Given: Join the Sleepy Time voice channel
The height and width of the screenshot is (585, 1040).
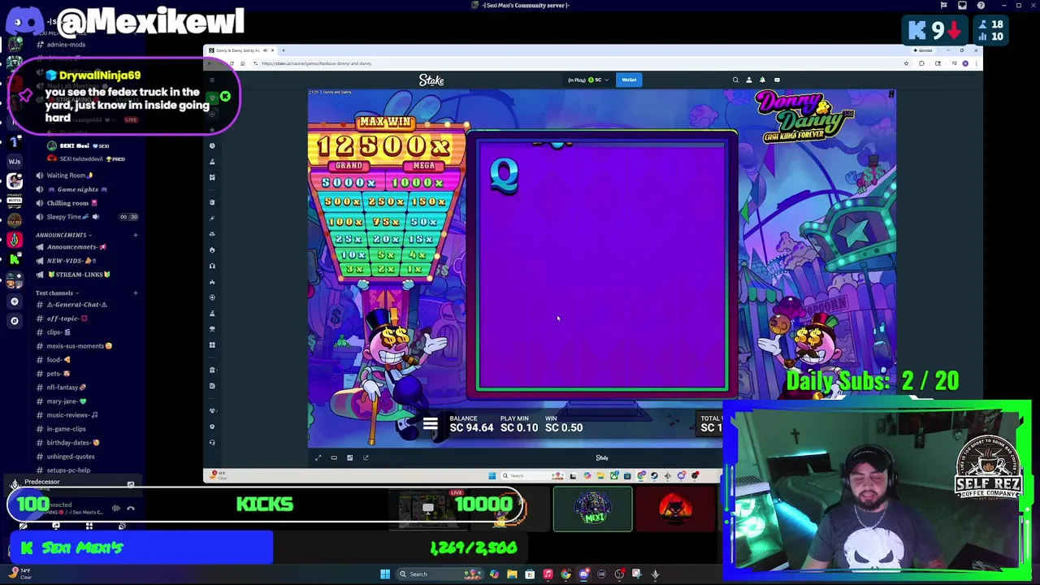Looking at the screenshot, I should click(x=65, y=217).
